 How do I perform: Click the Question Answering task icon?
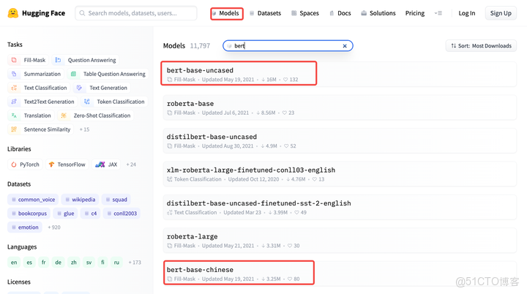click(x=58, y=60)
